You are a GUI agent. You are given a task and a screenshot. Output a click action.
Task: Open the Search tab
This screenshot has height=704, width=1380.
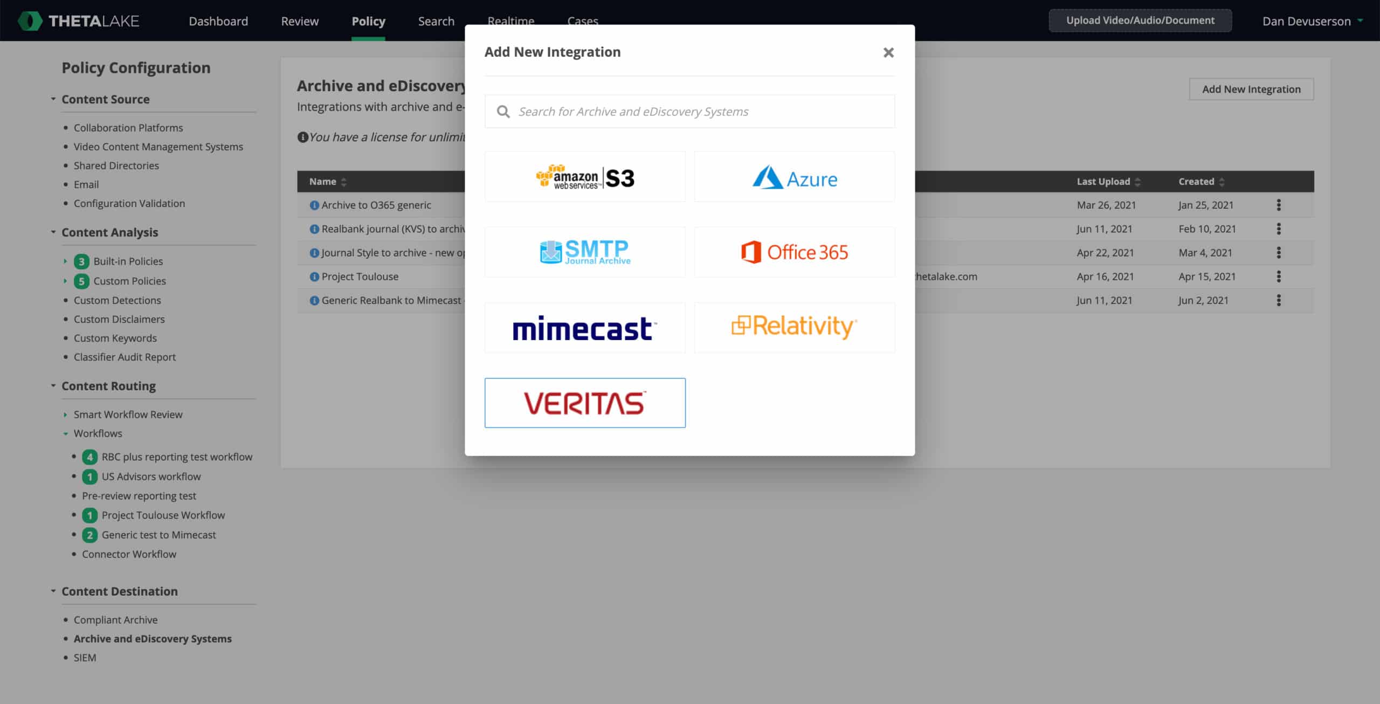(436, 21)
